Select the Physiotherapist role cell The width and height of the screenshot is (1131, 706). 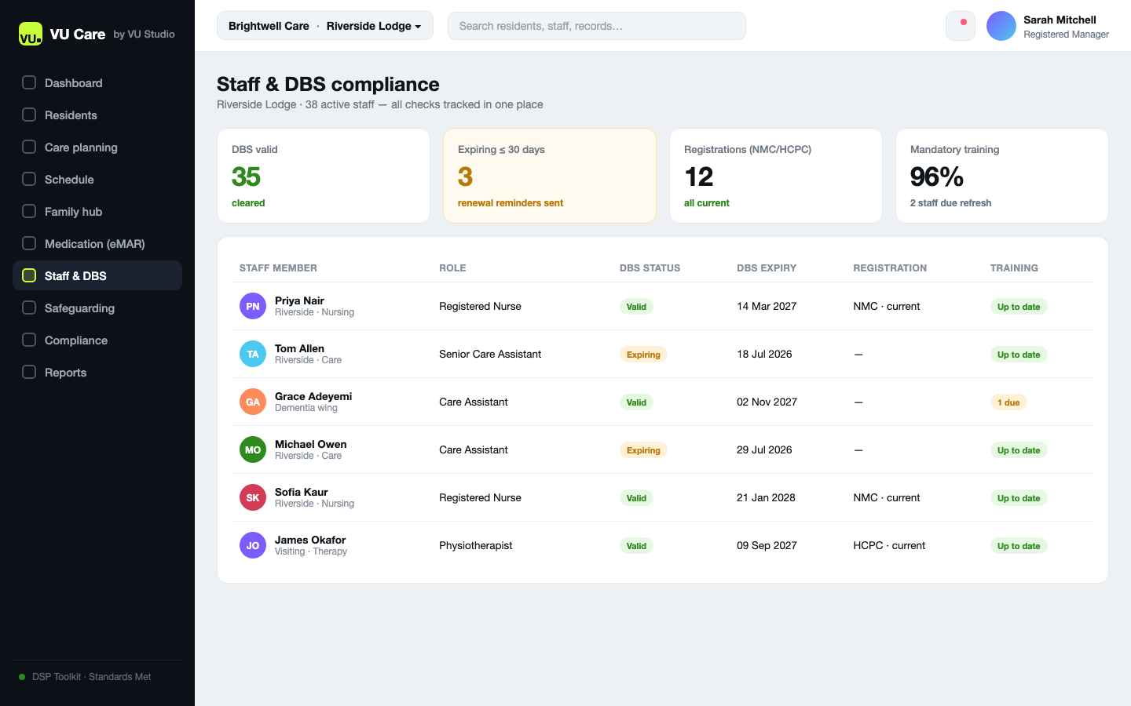tap(476, 545)
